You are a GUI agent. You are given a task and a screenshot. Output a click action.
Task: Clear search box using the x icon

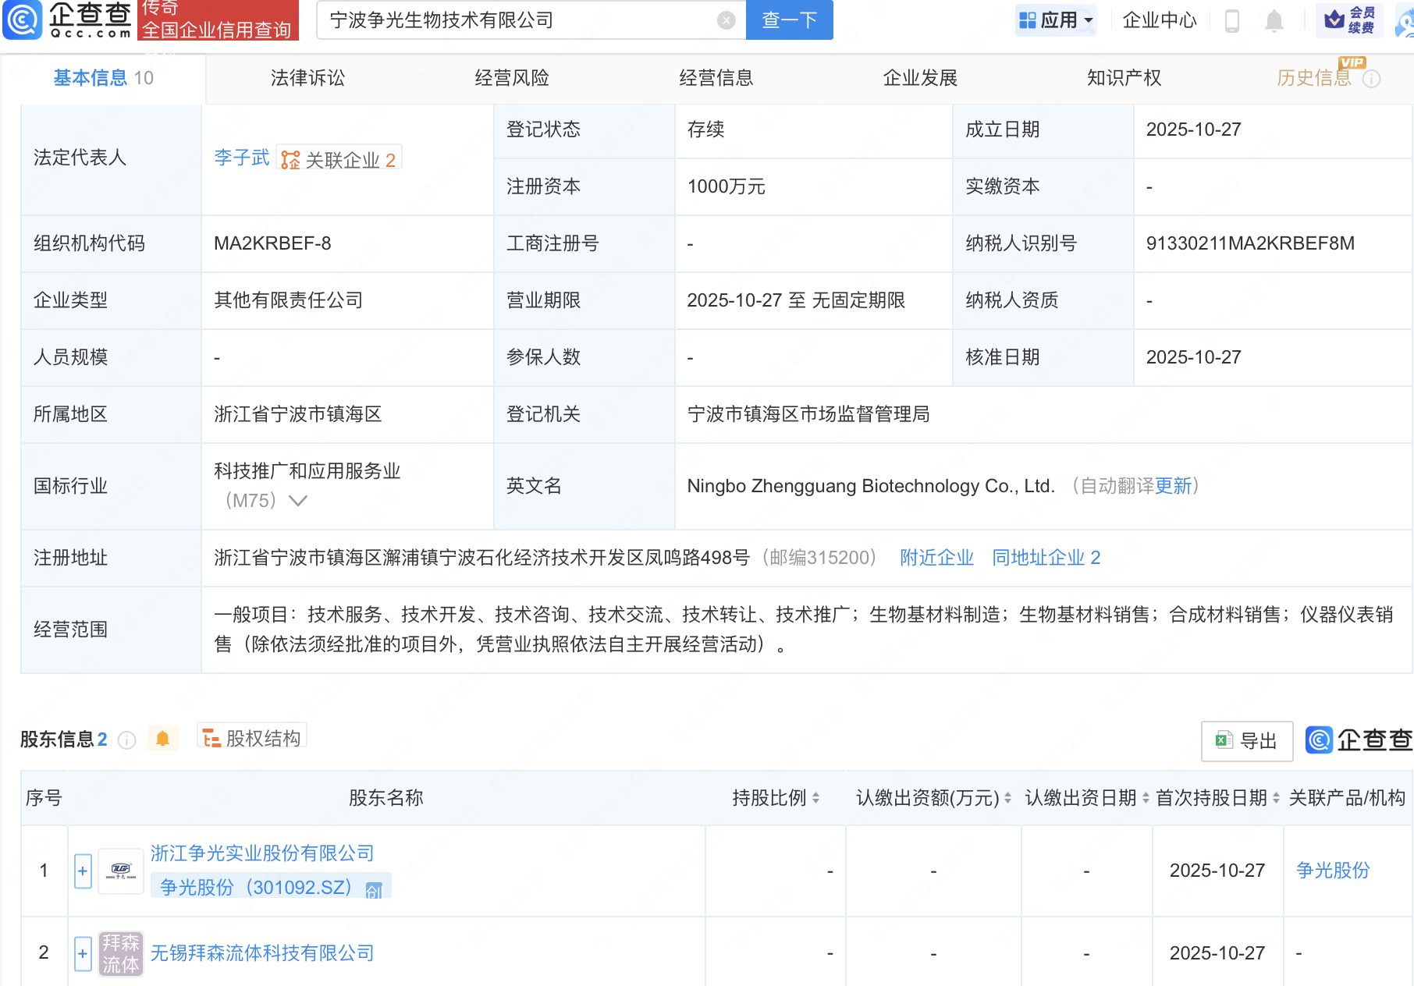[x=726, y=20]
